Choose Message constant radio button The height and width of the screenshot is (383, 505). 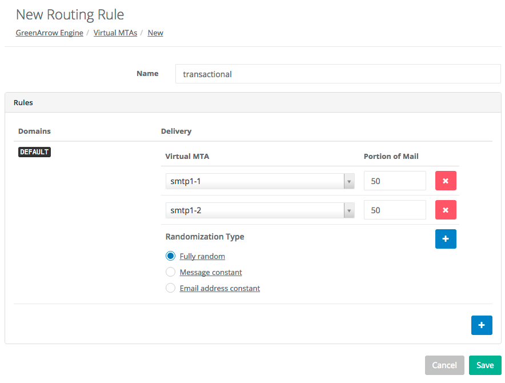click(x=170, y=272)
